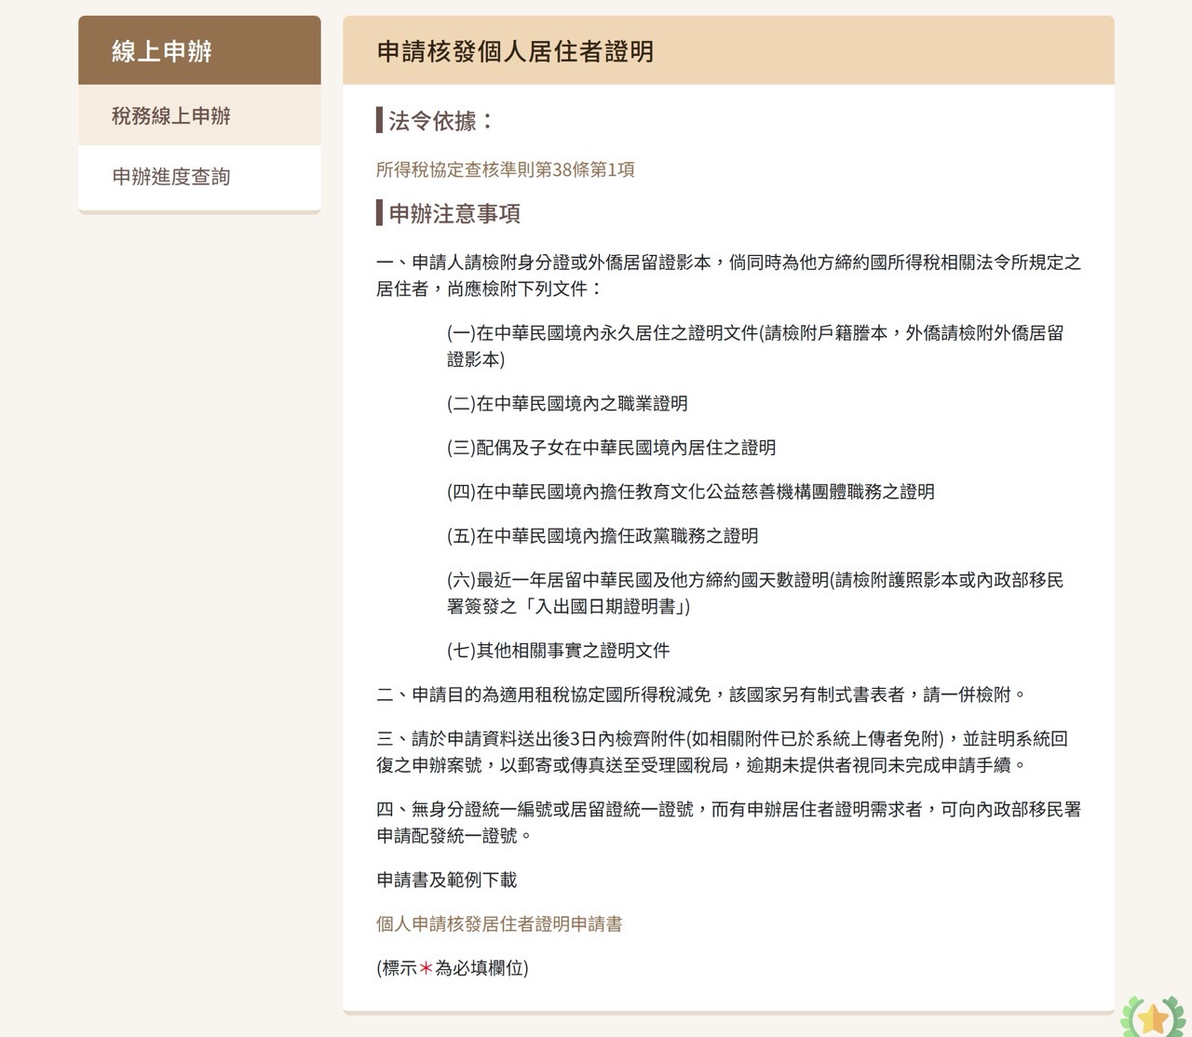Click the 申辦注意事項 section marker bar

378,214
